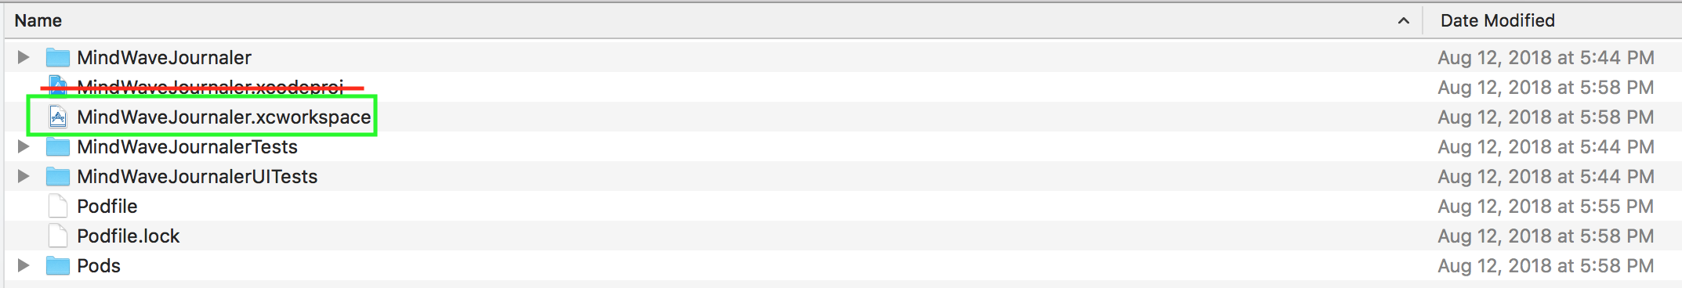Select the MindWaveJournalerTests folder icon
Viewport: 1682px width, 288px height.
pos(58,147)
